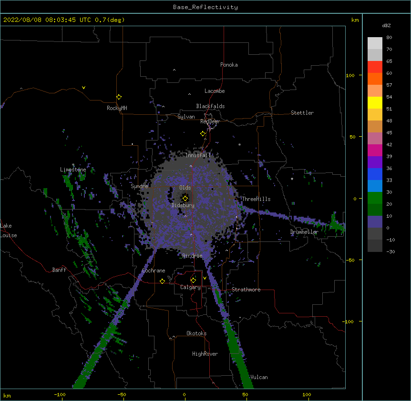
Task: Click the Cochrane town label
Action: pos(154,271)
